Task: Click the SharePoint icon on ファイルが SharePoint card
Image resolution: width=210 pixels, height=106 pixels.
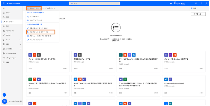Action: pyautogui.click(x=121, y=55)
